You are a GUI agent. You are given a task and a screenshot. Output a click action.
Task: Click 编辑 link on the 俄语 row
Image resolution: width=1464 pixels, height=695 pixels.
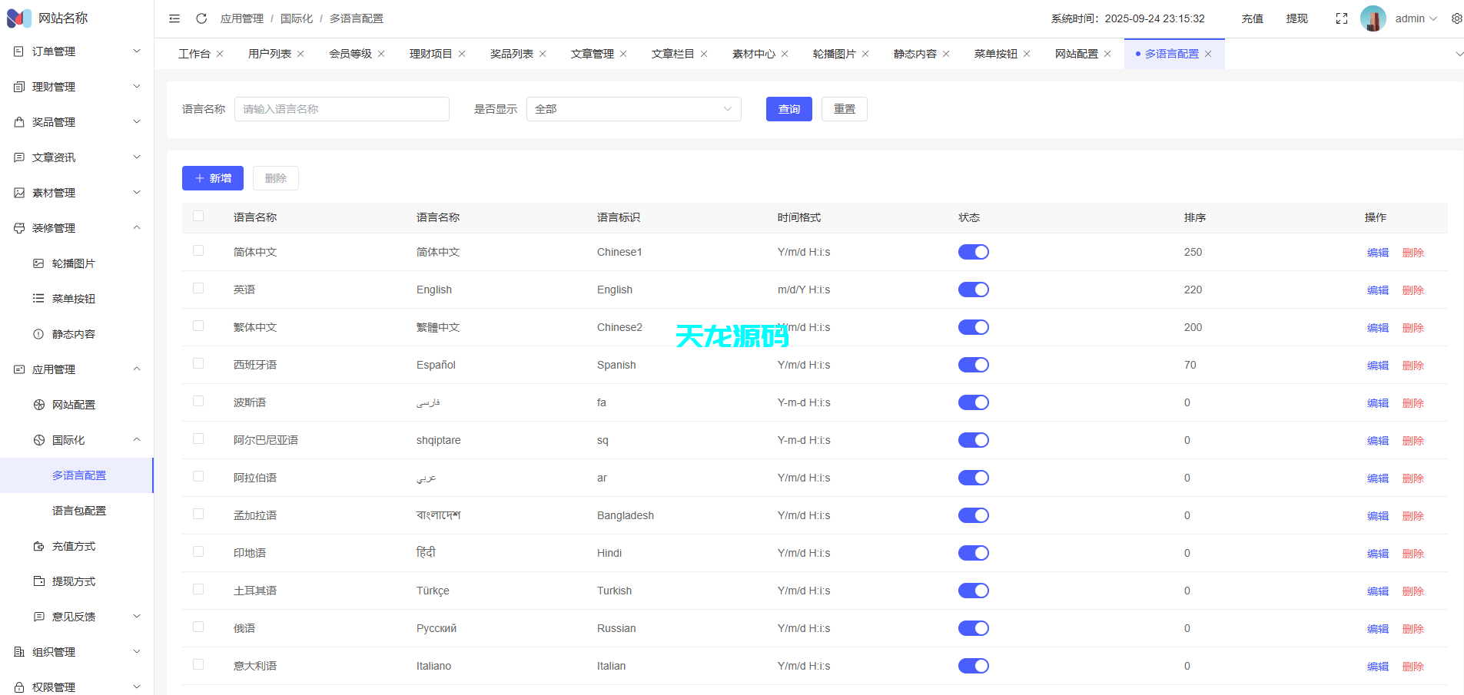1376,628
